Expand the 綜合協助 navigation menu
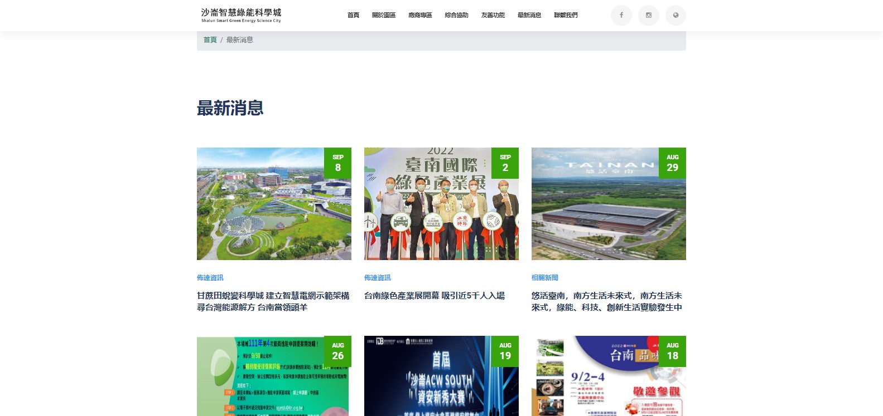 pyautogui.click(x=456, y=16)
